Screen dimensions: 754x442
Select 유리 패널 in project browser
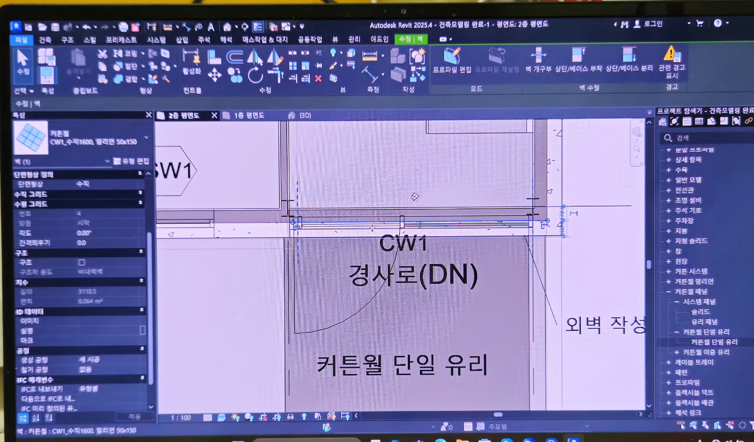(x=704, y=322)
